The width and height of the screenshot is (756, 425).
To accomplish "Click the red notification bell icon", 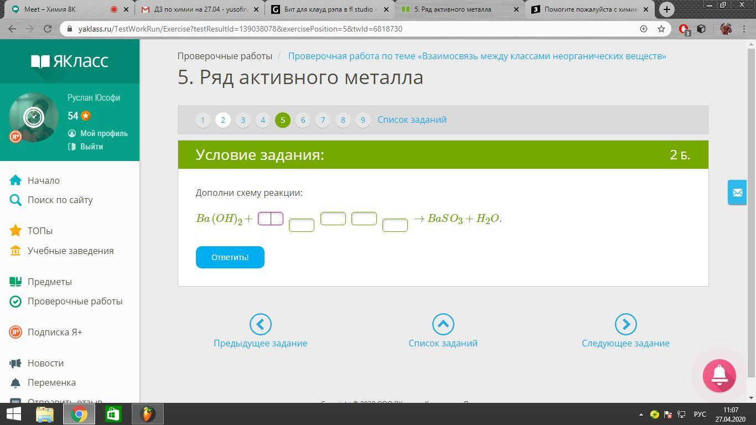I will tap(719, 376).
